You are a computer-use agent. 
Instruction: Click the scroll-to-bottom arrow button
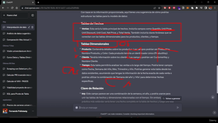(x=213, y=97)
